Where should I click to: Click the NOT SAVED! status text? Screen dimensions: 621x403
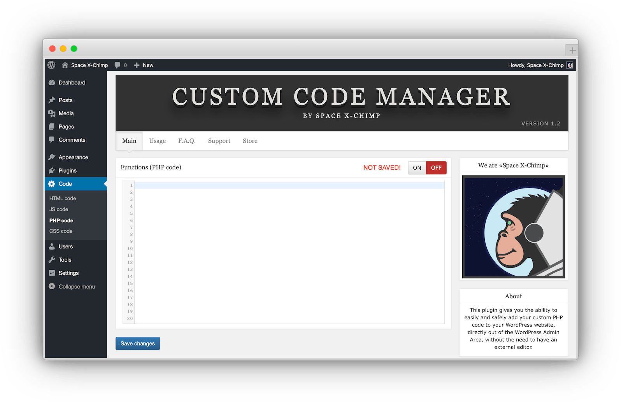point(382,167)
